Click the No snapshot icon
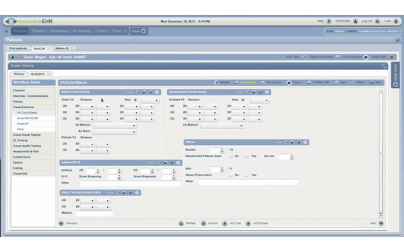The width and height of the screenshot is (404, 252). click(x=237, y=83)
